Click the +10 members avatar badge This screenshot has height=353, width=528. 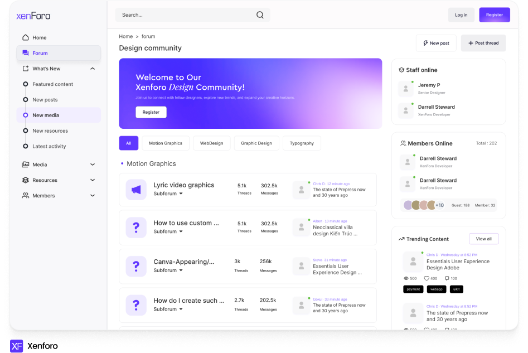coord(439,205)
